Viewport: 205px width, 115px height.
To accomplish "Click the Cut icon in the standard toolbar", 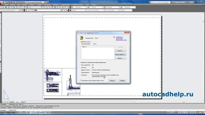I will [x=20, y=7].
